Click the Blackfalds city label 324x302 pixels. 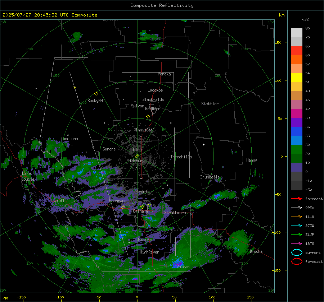point(153,99)
